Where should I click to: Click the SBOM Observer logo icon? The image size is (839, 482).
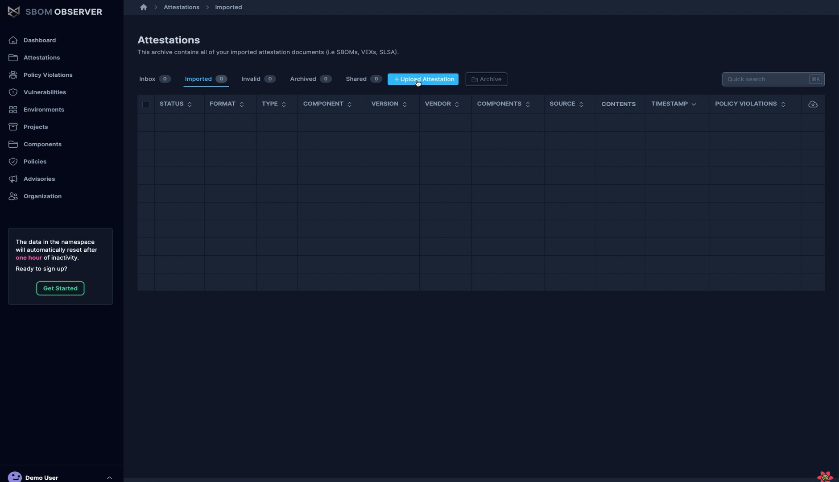(13, 12)
